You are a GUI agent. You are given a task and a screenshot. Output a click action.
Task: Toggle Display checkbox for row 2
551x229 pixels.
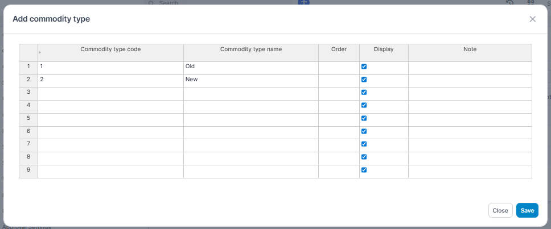[364, 80]
